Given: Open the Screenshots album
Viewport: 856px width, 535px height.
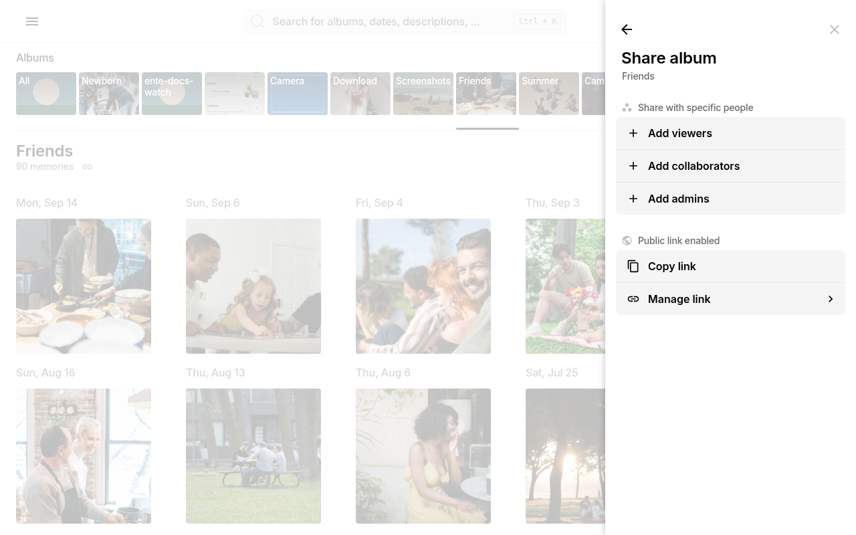Looking at the screenshot, I should click(x=423, y=94).
